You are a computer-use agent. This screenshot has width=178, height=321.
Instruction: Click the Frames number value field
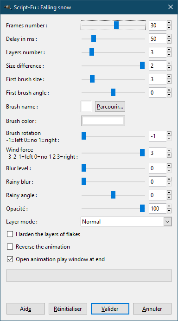coord(158,26)
